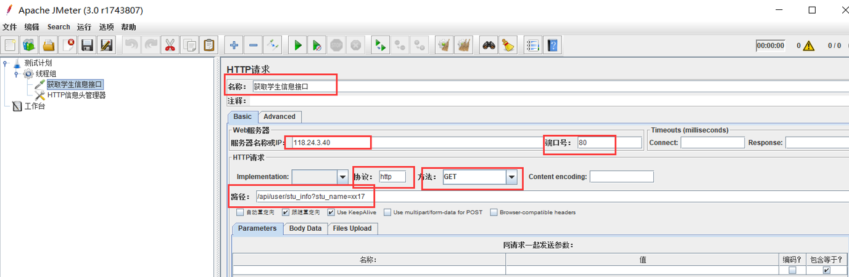Collapse all nodes with minus icon
The width and height of the screenshot is (849, 277).
pos(254,45)
